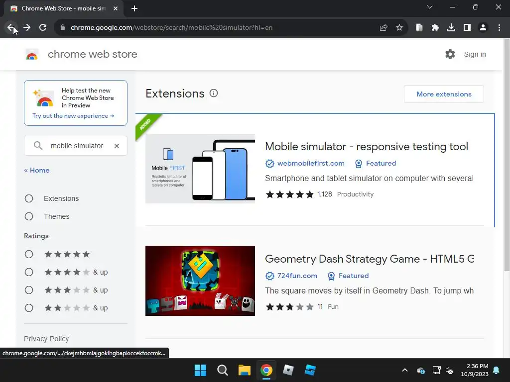Filter by five stars rating

click(x=29, y=254)
